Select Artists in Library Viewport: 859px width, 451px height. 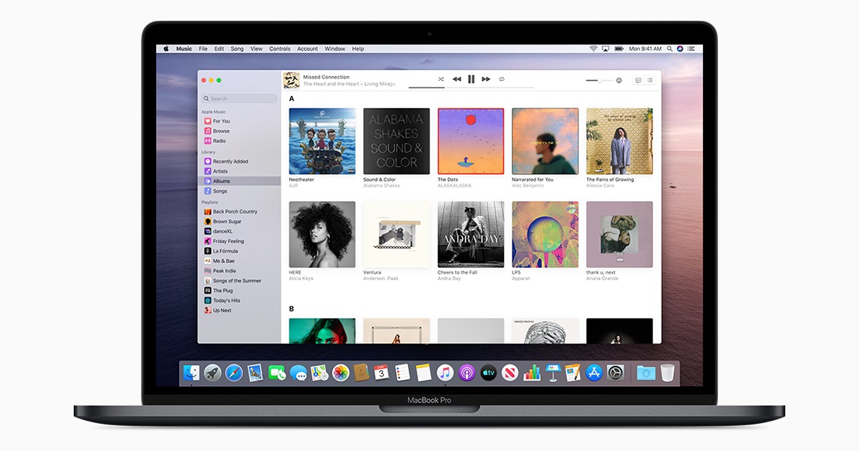coord(239,171)
